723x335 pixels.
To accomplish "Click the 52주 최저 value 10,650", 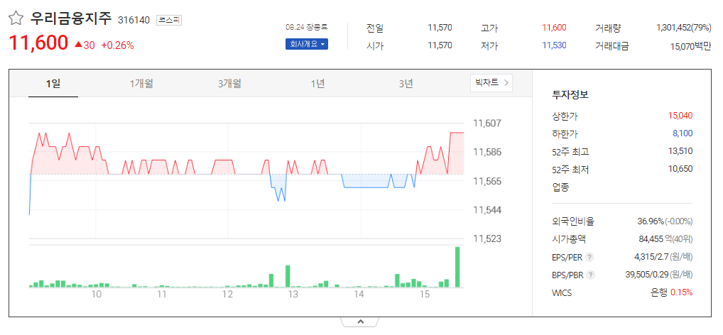I will 680,169.
